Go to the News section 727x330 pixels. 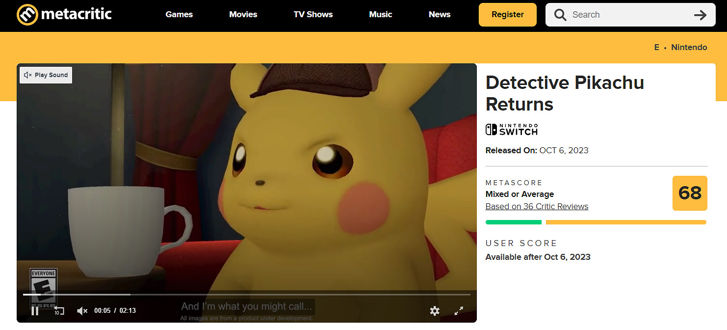pyautogui.click(x=439, y=15)
